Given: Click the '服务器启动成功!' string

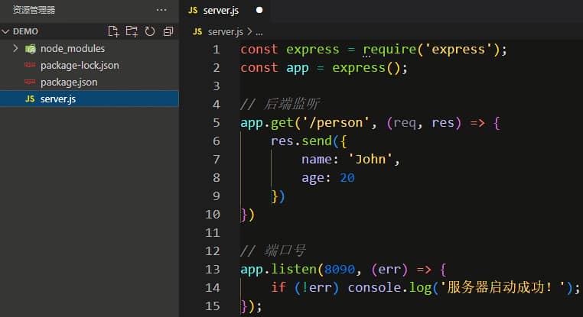Looking at the screenshot, I should (503, 288).
